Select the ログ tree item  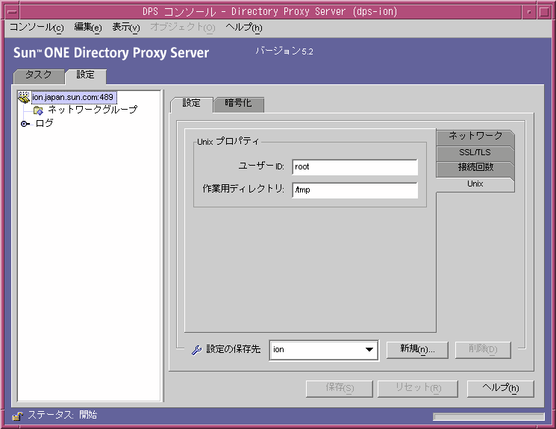pos(44,124)
